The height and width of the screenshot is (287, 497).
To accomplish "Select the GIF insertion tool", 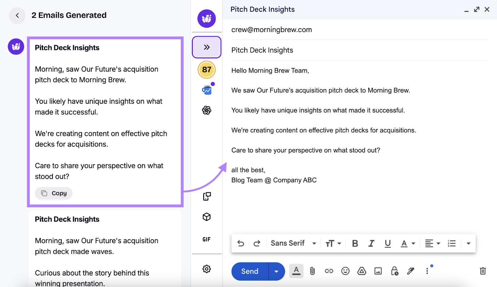I will 207,239.
